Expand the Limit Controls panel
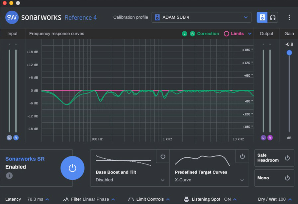298x204 pixels. point(168,199)
